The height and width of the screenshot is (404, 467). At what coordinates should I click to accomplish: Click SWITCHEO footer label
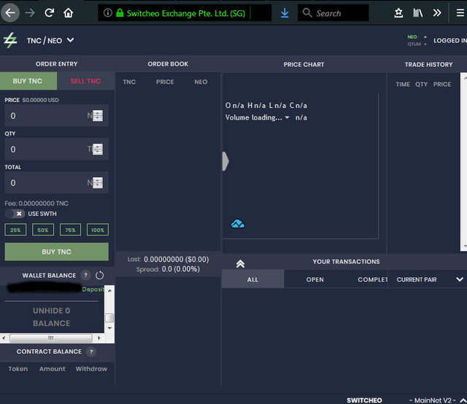click(x=364, y=400)
